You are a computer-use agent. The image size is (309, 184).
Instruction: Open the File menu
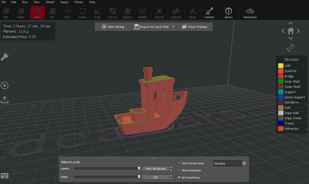4,2
